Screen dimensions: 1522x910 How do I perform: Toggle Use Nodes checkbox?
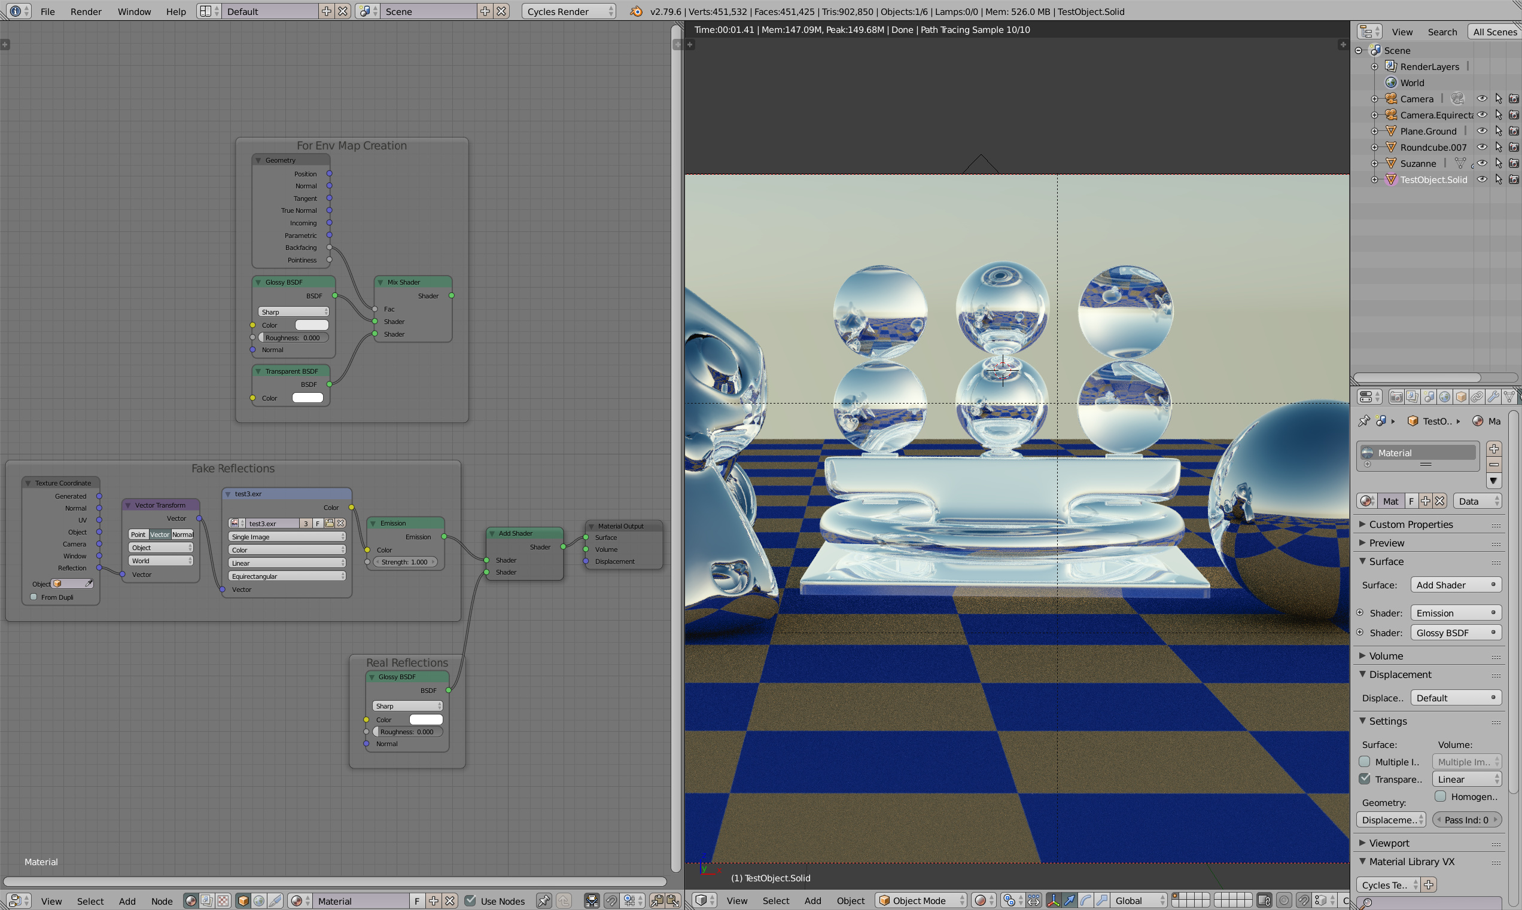click(x=470, y=900)
